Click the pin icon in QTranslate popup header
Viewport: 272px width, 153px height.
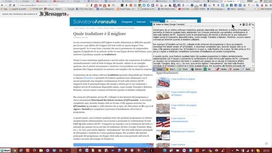coord(241,25)
